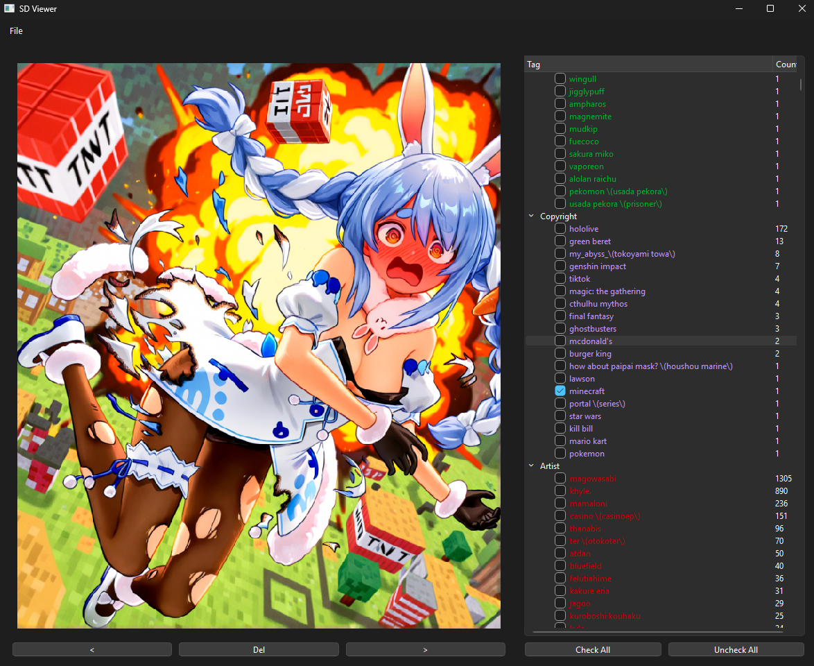Maximize the SD Viewer window
Screen dimensions: 814x666
[770, 8]
